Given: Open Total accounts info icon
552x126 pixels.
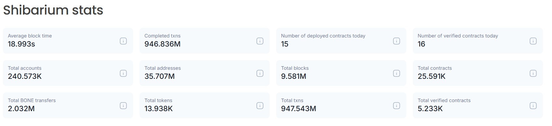Looking at the screenshot, I should (x=123, y=73).
